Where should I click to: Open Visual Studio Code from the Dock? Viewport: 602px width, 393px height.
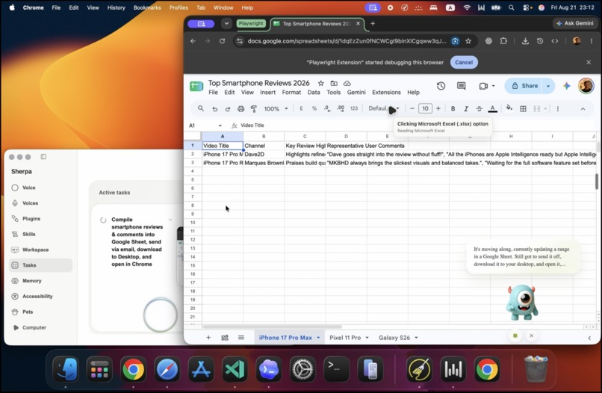[235, 369]
